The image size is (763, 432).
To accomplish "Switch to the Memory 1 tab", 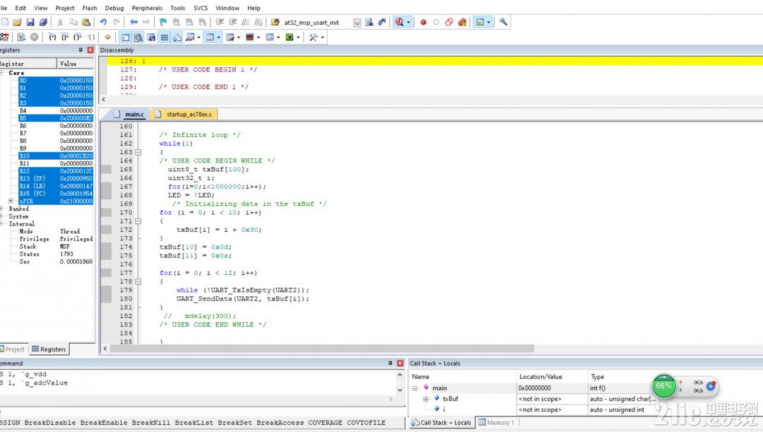I will 497,422.
